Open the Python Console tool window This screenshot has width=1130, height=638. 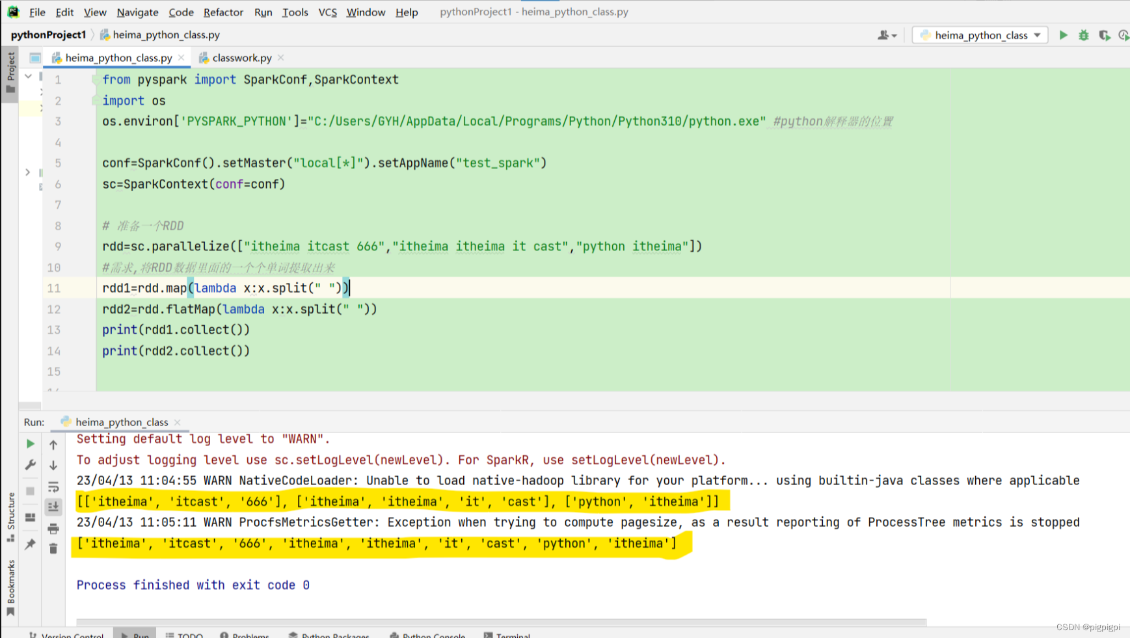(x=427, y=634)
